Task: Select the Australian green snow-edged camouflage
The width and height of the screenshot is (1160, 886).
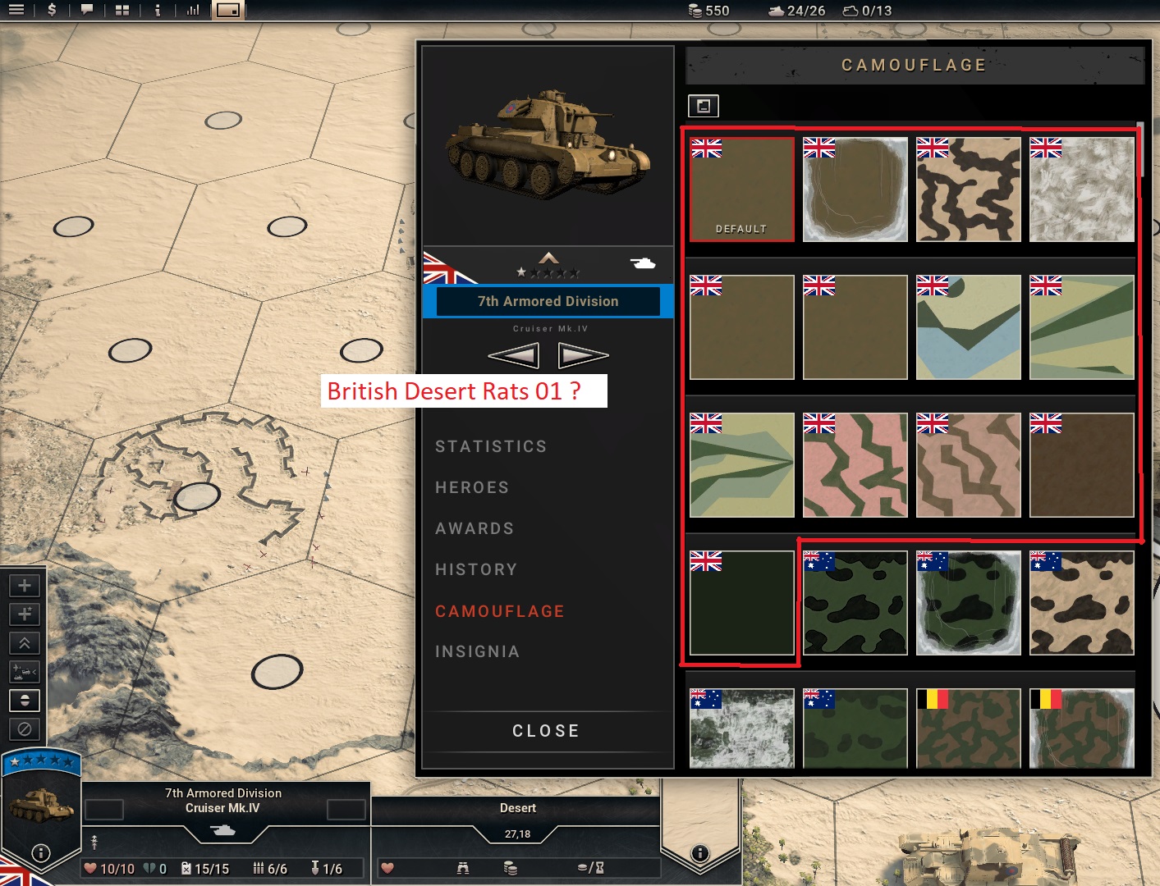Action: 969,603
